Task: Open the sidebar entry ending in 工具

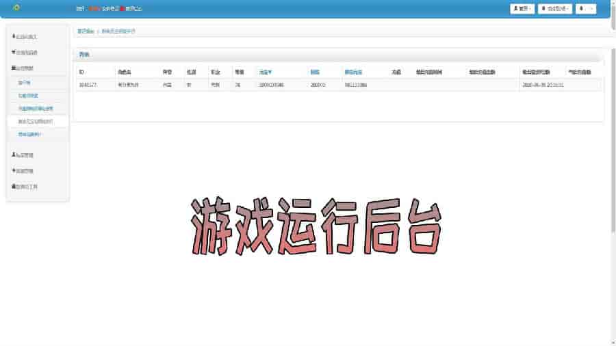Action: (x=25, y=187)
